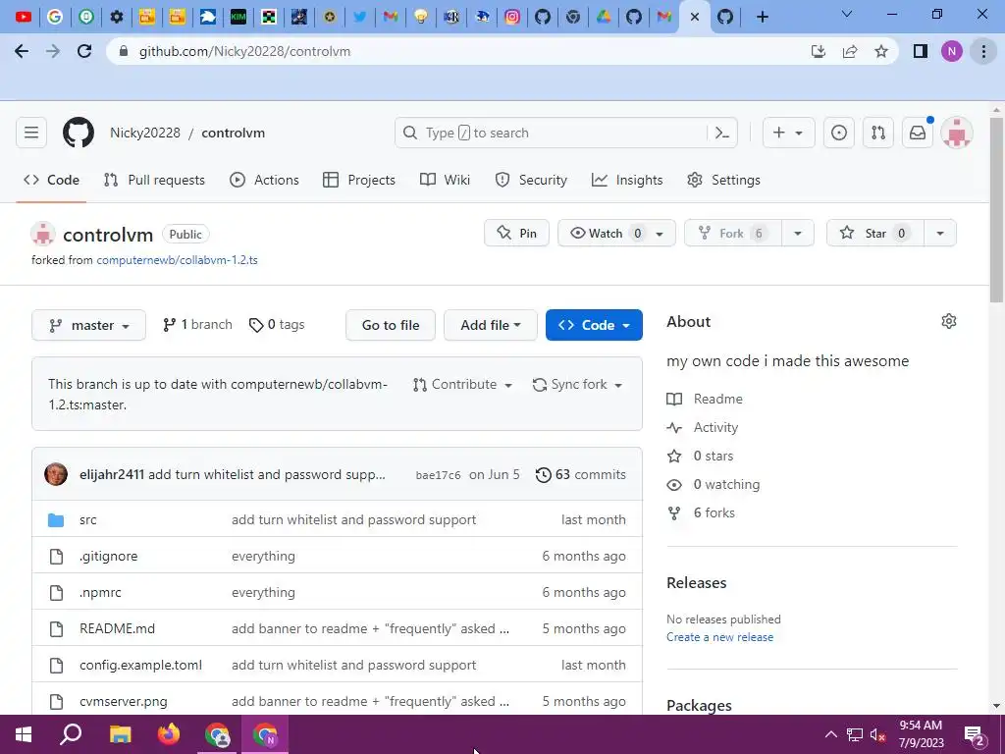Image resolution: width=1005 pixels, height=754 pixels.
Task: Click the install app icon in address bar
Action: [x=818, y=51]
